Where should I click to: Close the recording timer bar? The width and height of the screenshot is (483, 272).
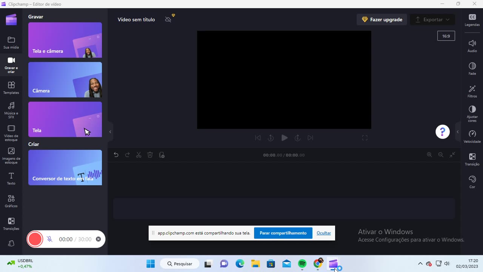click(x=98, y=239)
